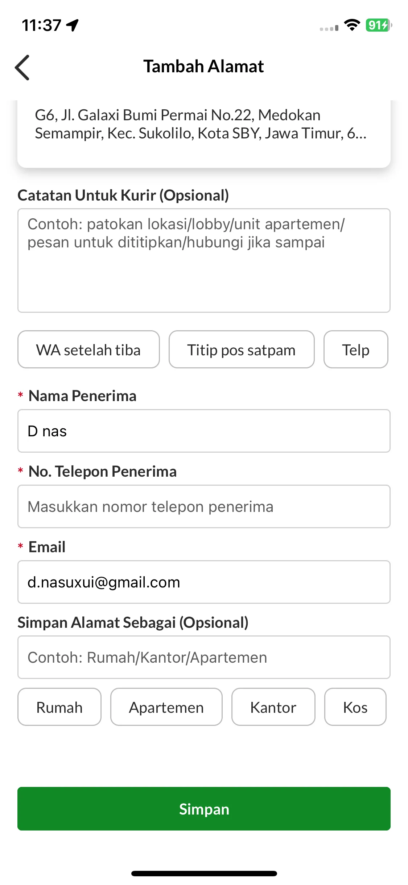Select the WA setelah tiba chip
The height and width of the screenshot is (885, 408).
tap(88, 349)
